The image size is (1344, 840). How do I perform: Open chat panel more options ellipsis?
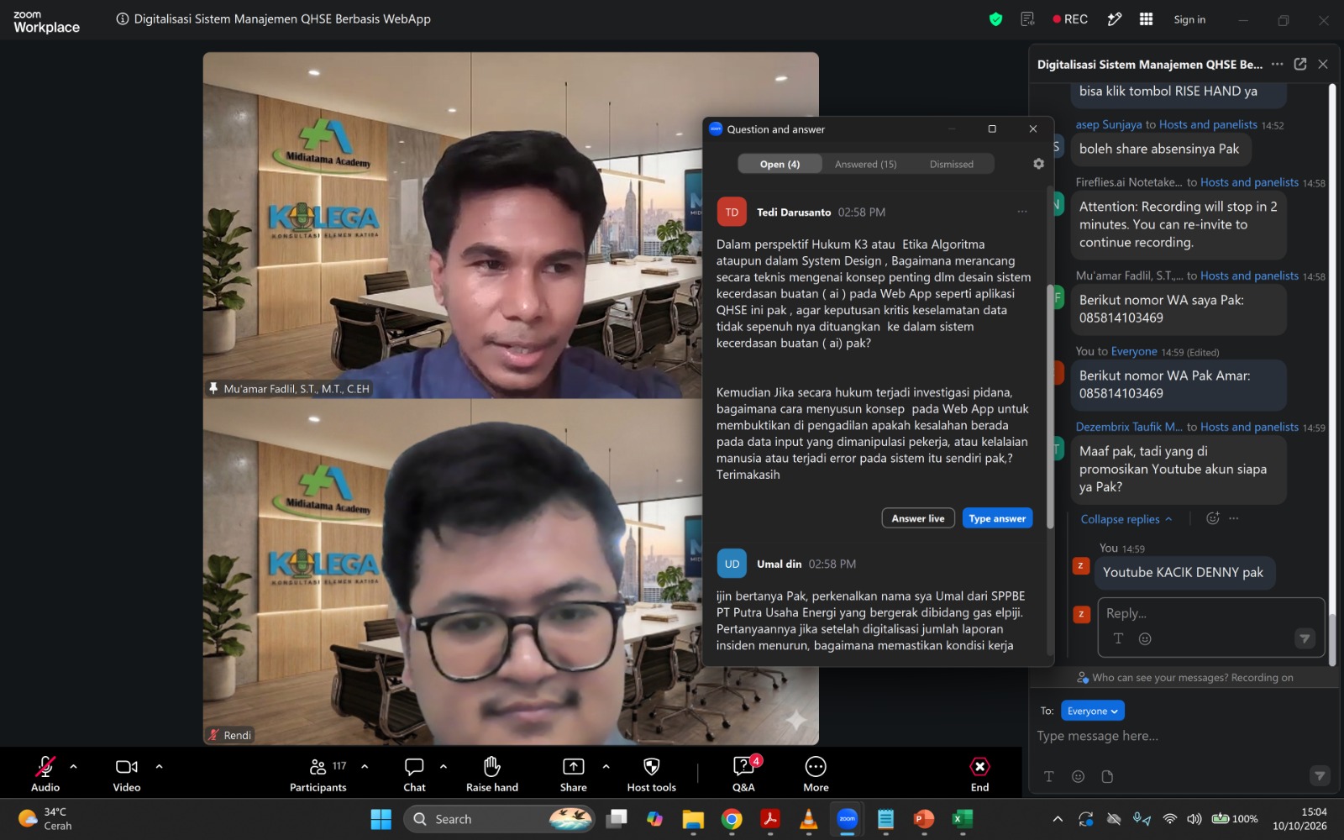click(1277, 64)
